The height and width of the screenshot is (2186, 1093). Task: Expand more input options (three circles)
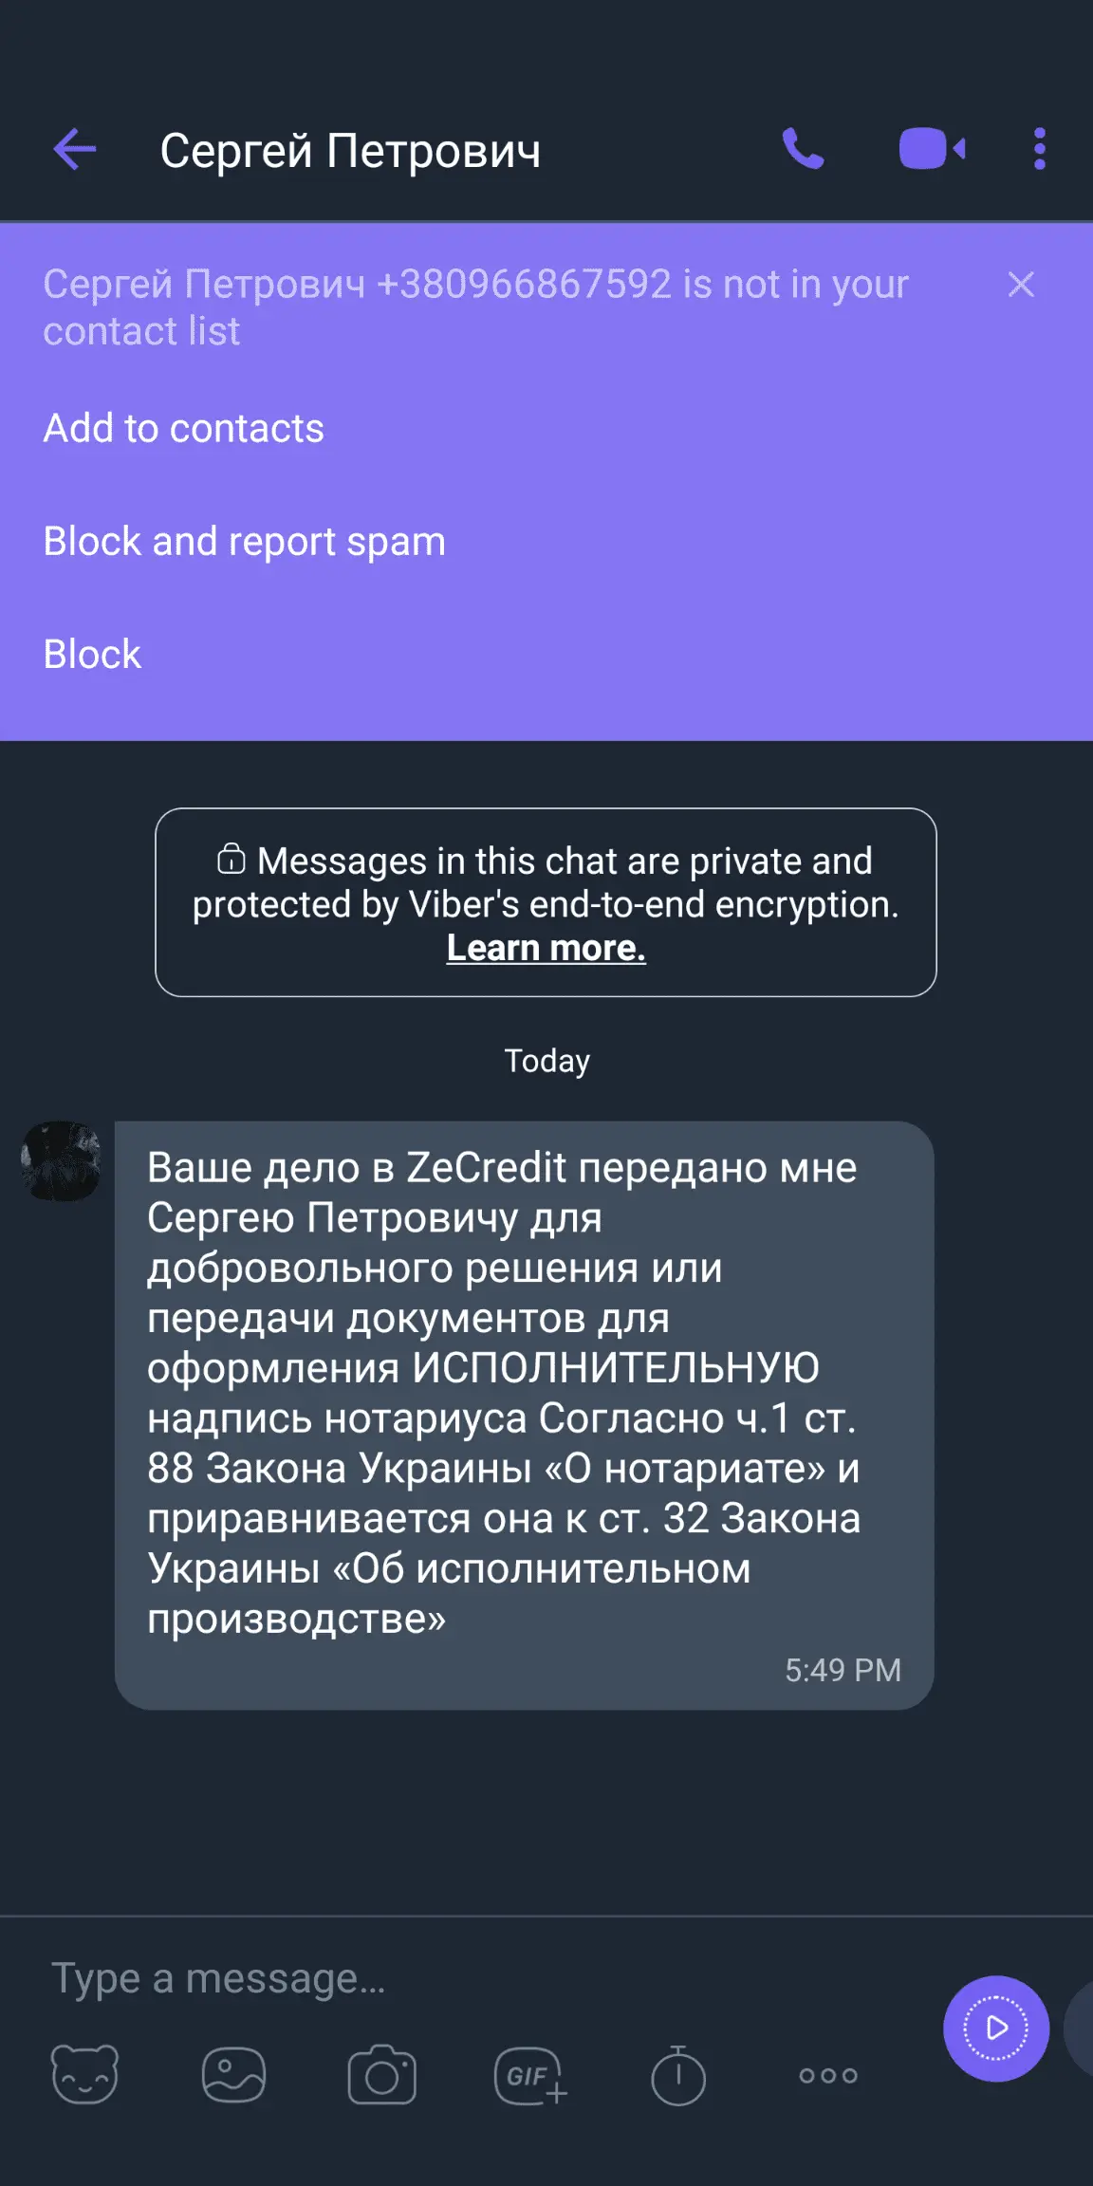click(x=828, y=2076)
